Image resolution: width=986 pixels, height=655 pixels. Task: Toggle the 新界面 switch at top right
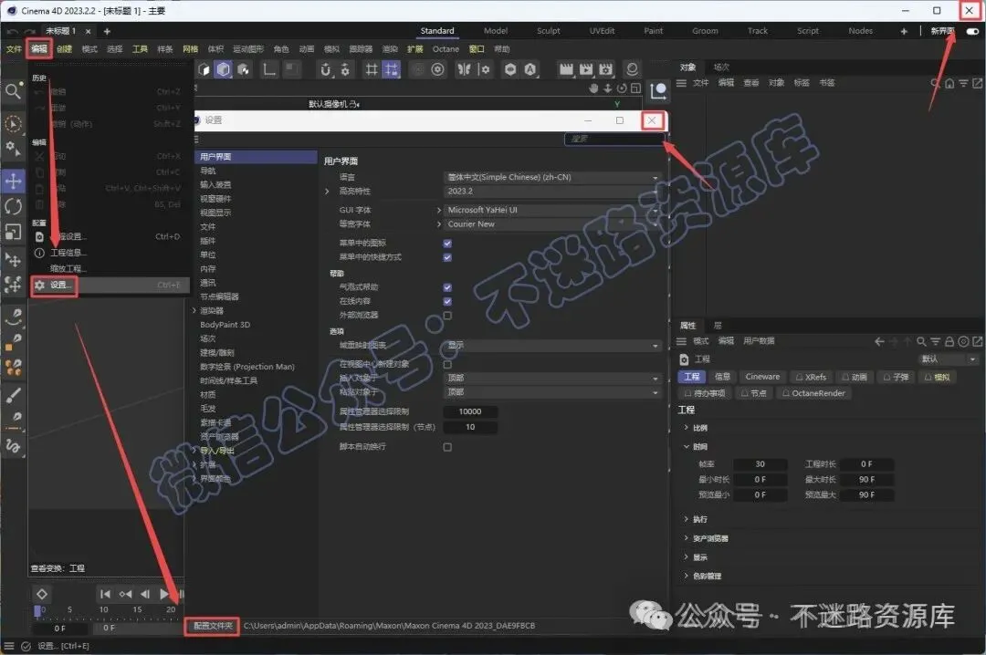973,31
